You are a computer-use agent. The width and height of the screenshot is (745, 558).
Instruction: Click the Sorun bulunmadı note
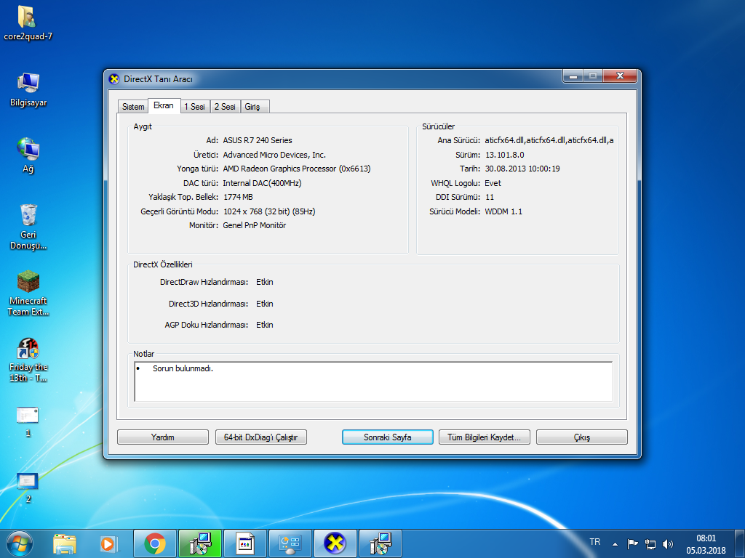point(183,368)
